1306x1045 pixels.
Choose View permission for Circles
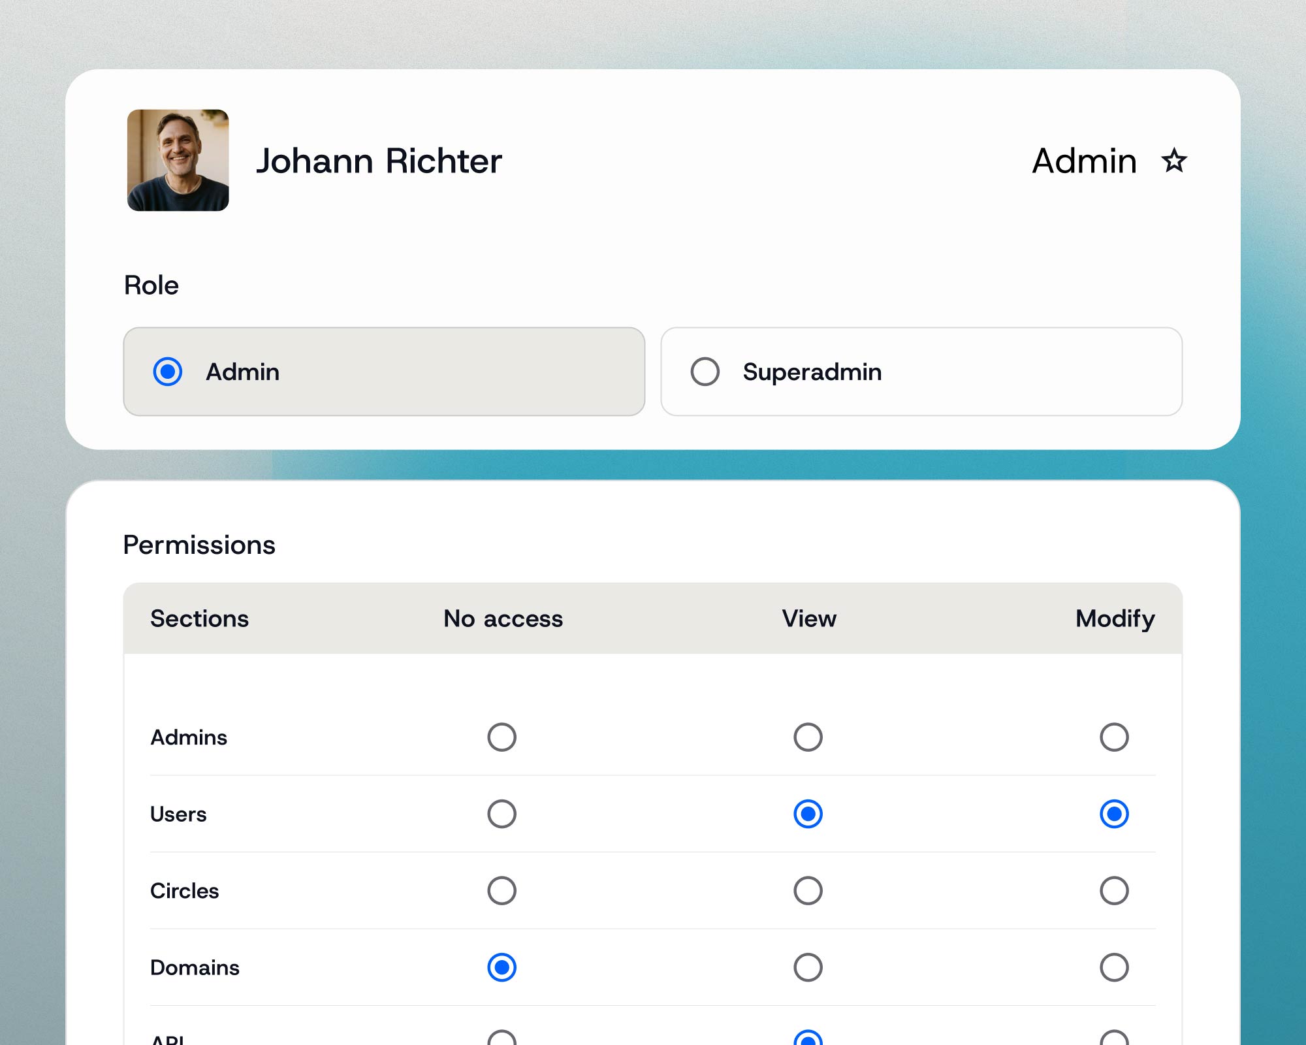pyautogui.click(x=808, y=891)
